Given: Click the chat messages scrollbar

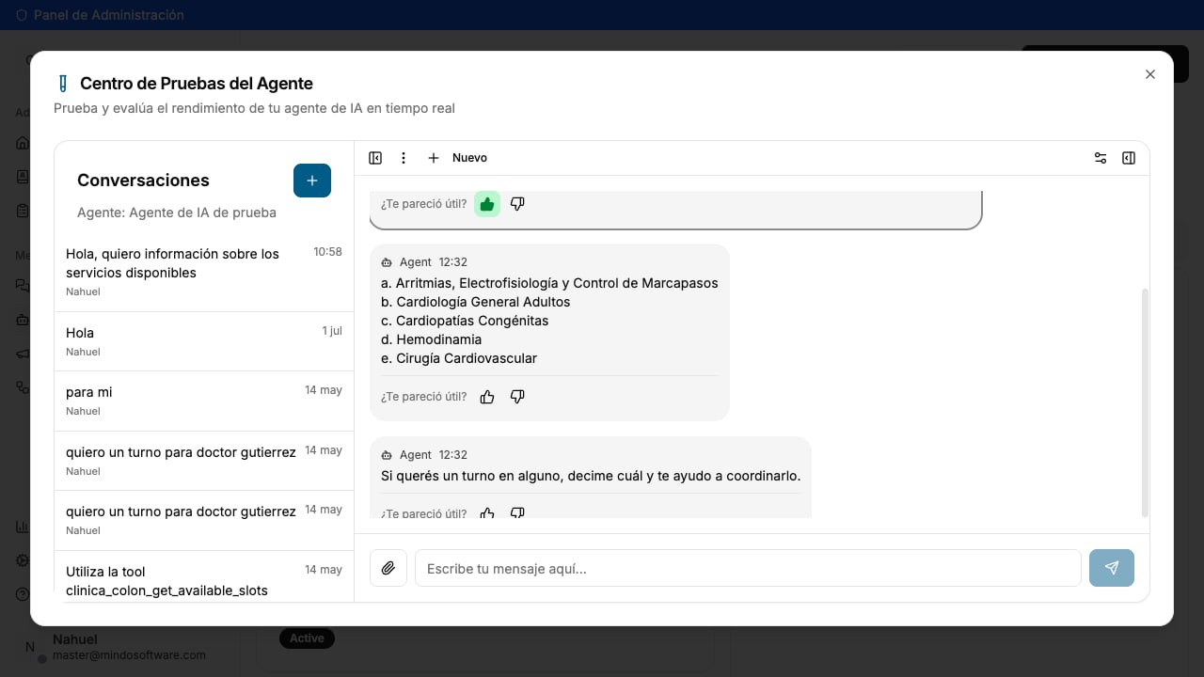Looking at the screenshot, I should (1145, 402).
